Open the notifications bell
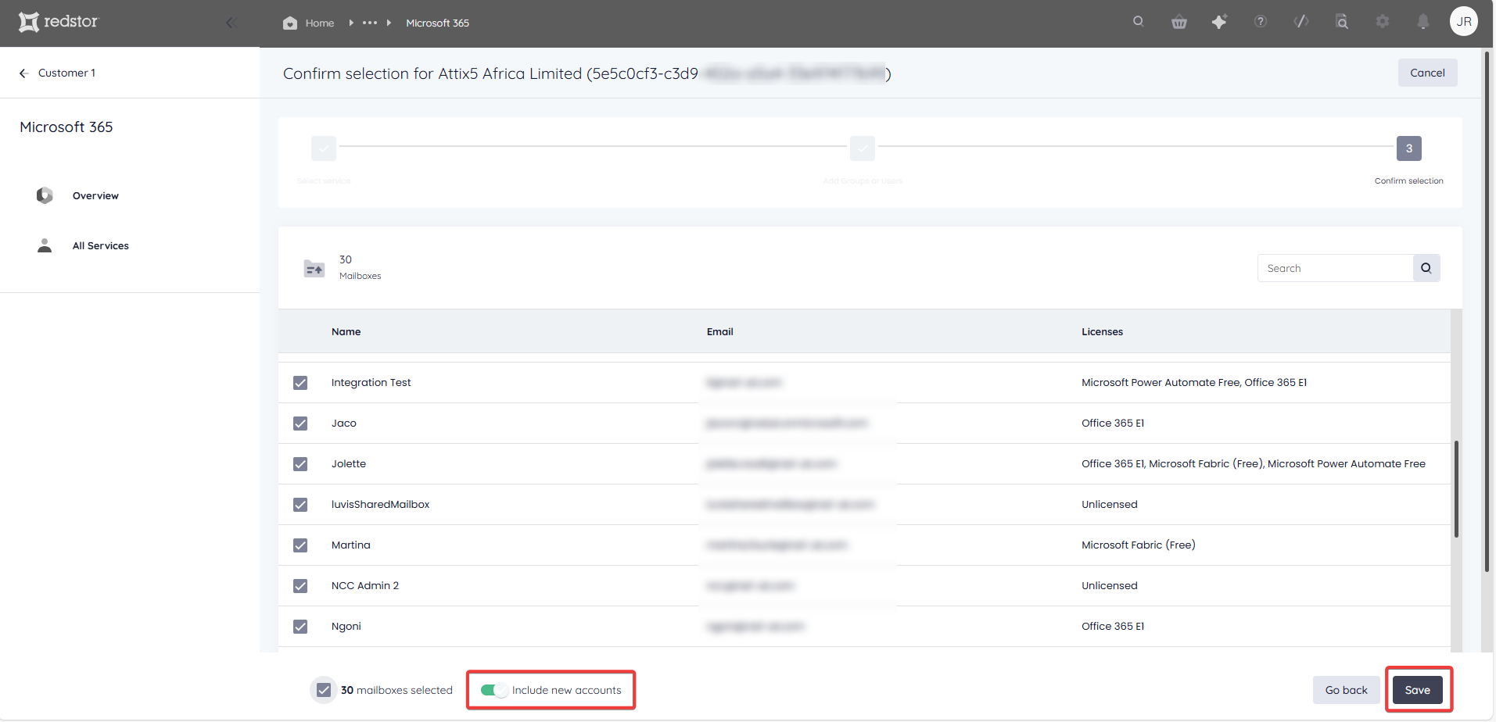The height and width of the screenshot is (722, 1496). pyautogui.click(x=1423, y=22)
